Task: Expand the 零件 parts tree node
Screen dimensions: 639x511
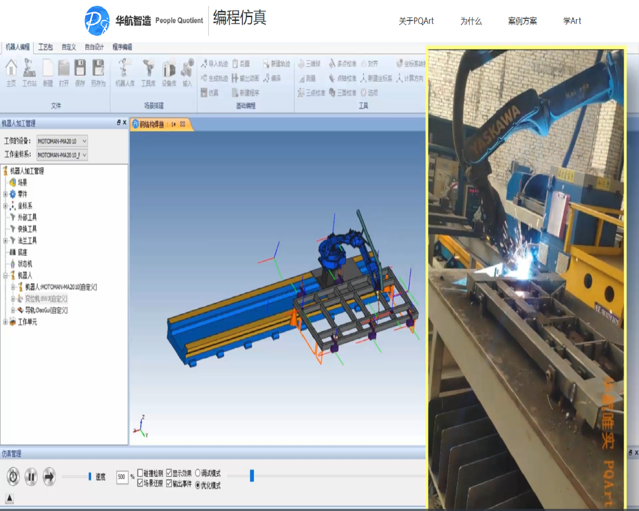Action: tap(6, 194)
